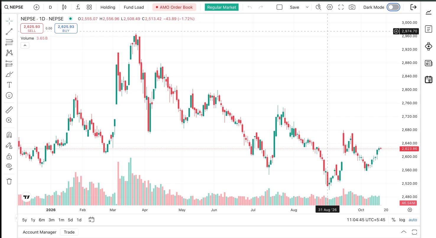
Task: Open the Account Manager tab
Action: pyautogui.click(x=40, y=232)
